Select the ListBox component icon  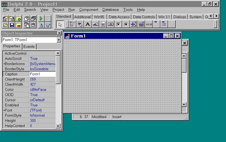point(134,24)
